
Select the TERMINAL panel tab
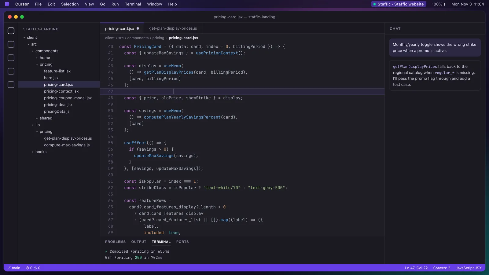coord(161,242)
